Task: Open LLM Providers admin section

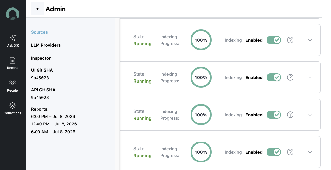Action: coord(46,45)
